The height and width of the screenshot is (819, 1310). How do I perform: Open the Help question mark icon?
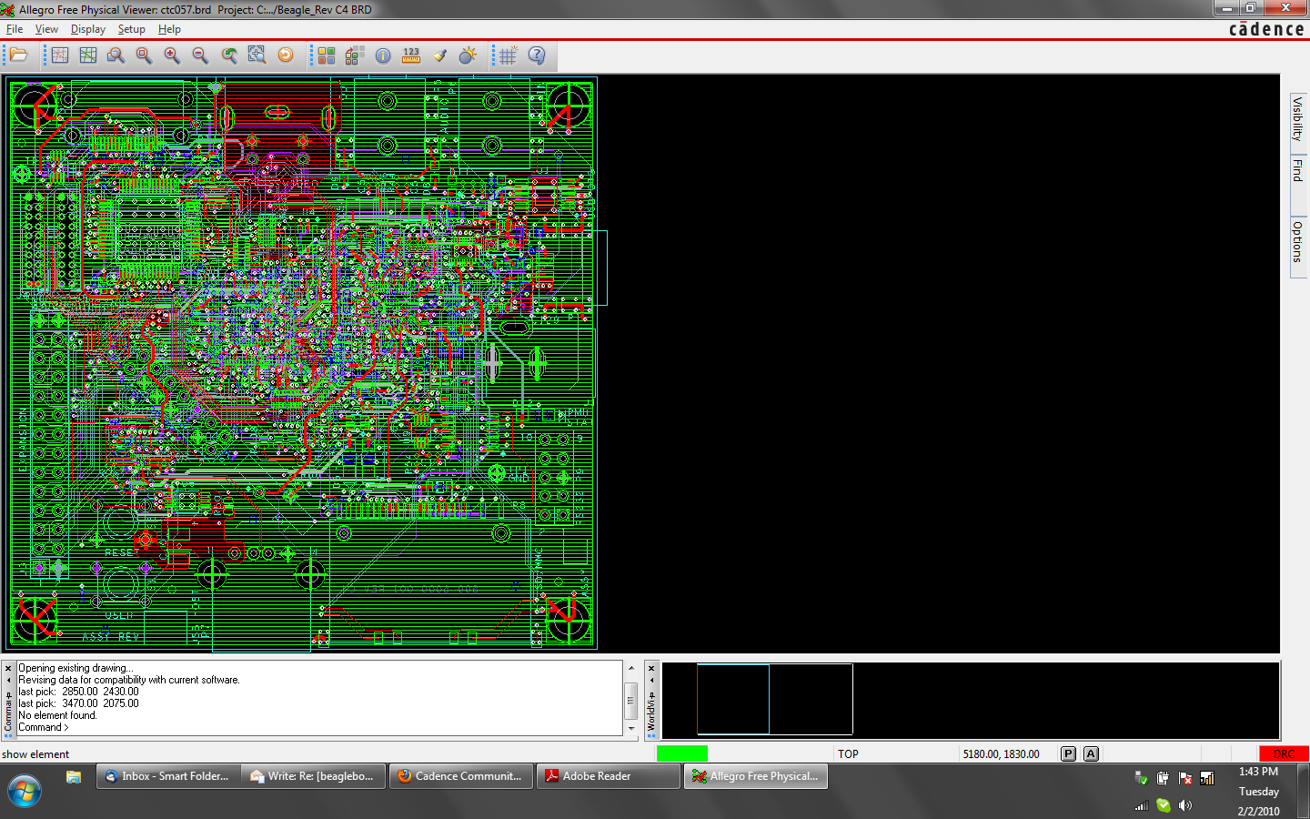pos(537,56)
